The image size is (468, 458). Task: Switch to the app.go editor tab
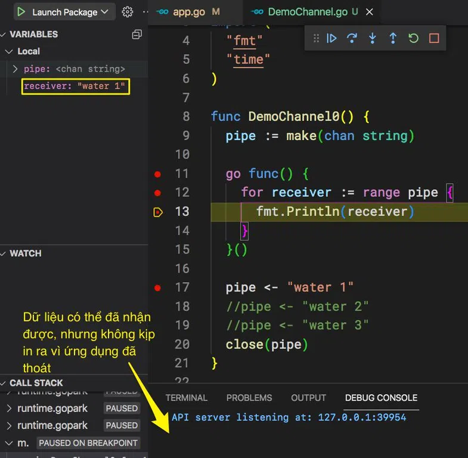188,12
